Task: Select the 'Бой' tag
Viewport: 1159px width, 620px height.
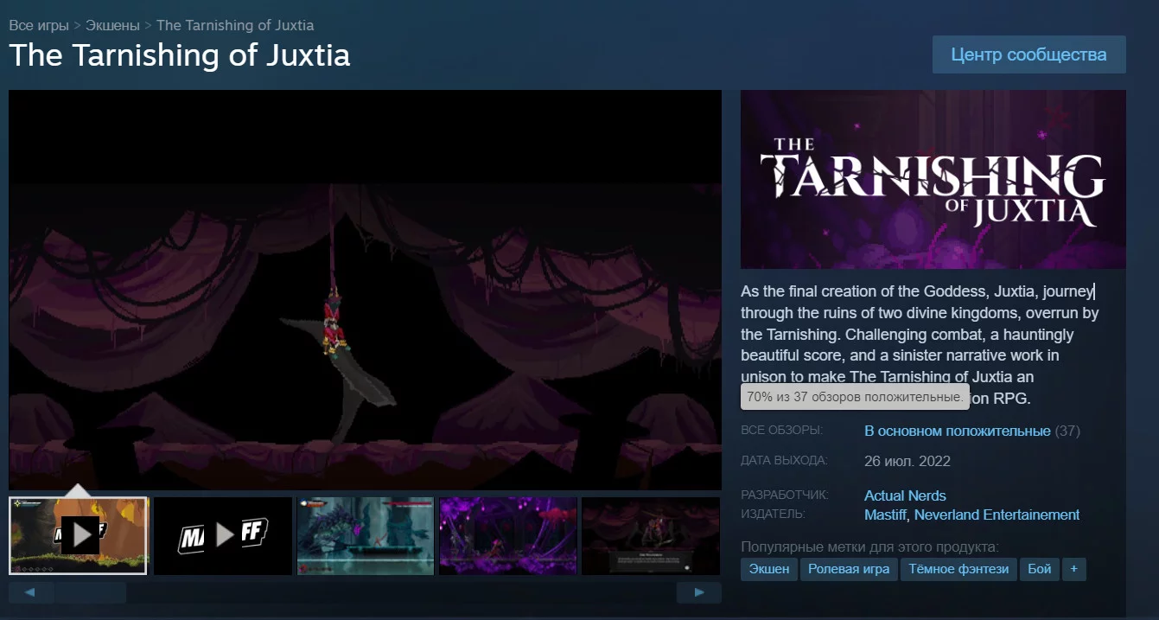Action: tap(1040, 569)
